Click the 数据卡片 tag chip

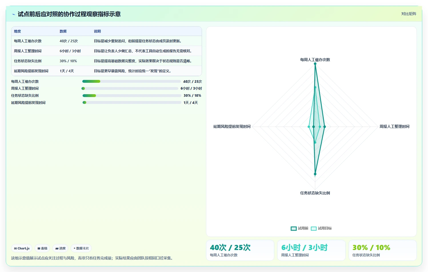point(81,248)
